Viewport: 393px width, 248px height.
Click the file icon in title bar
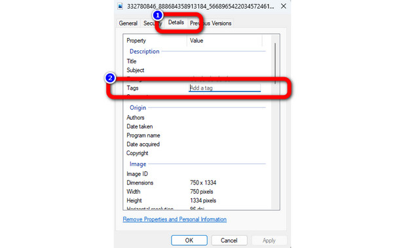tap(121, 6)
